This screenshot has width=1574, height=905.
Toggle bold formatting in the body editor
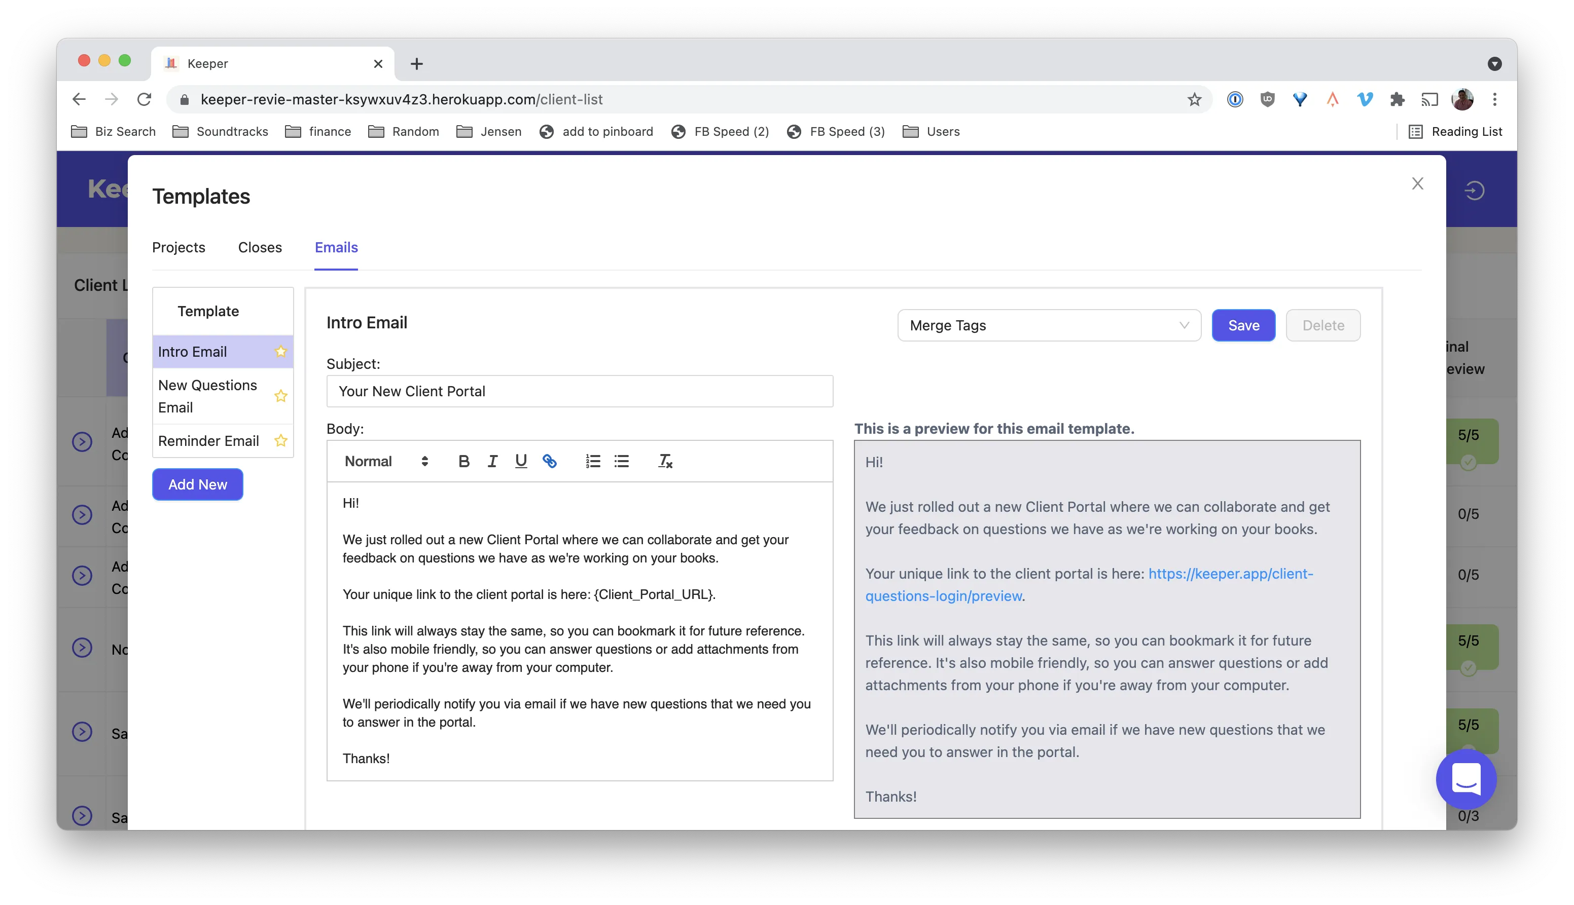[x=463, y=461]
